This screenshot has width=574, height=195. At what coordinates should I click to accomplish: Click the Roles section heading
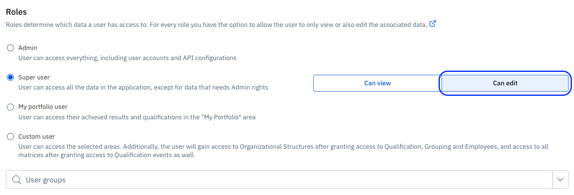16,12
